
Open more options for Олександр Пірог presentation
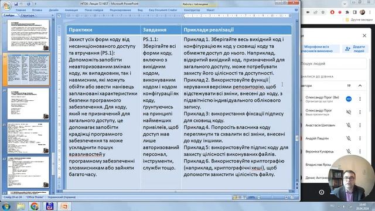coord(360,112)
